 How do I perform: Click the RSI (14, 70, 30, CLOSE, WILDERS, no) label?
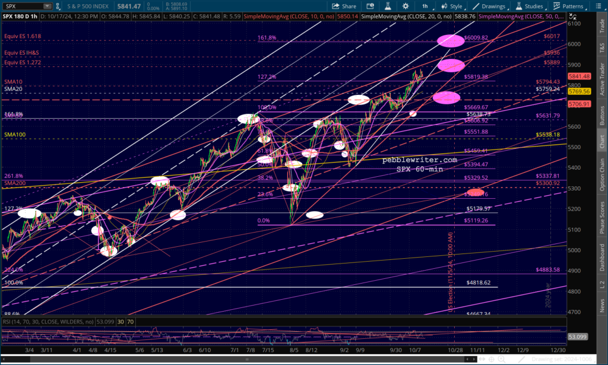click(x=49, y=322)
